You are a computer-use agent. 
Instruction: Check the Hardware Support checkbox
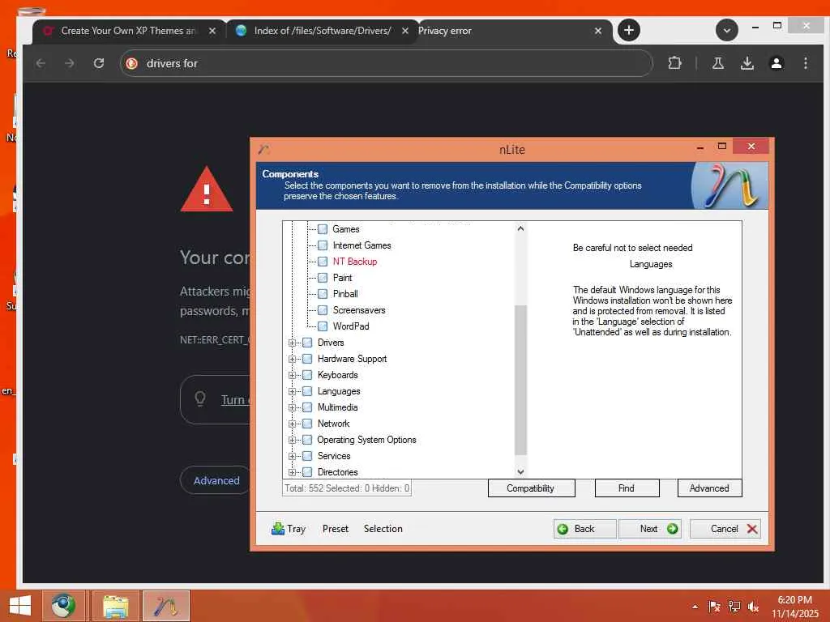tap(307, 359)
